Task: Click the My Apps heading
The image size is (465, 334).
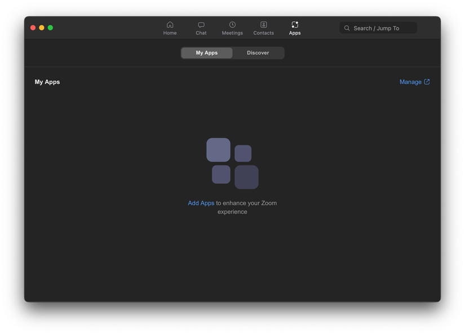Action: 47,82
